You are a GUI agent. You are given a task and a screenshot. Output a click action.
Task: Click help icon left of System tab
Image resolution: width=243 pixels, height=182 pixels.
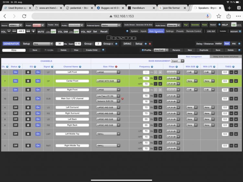click(127, 31)
